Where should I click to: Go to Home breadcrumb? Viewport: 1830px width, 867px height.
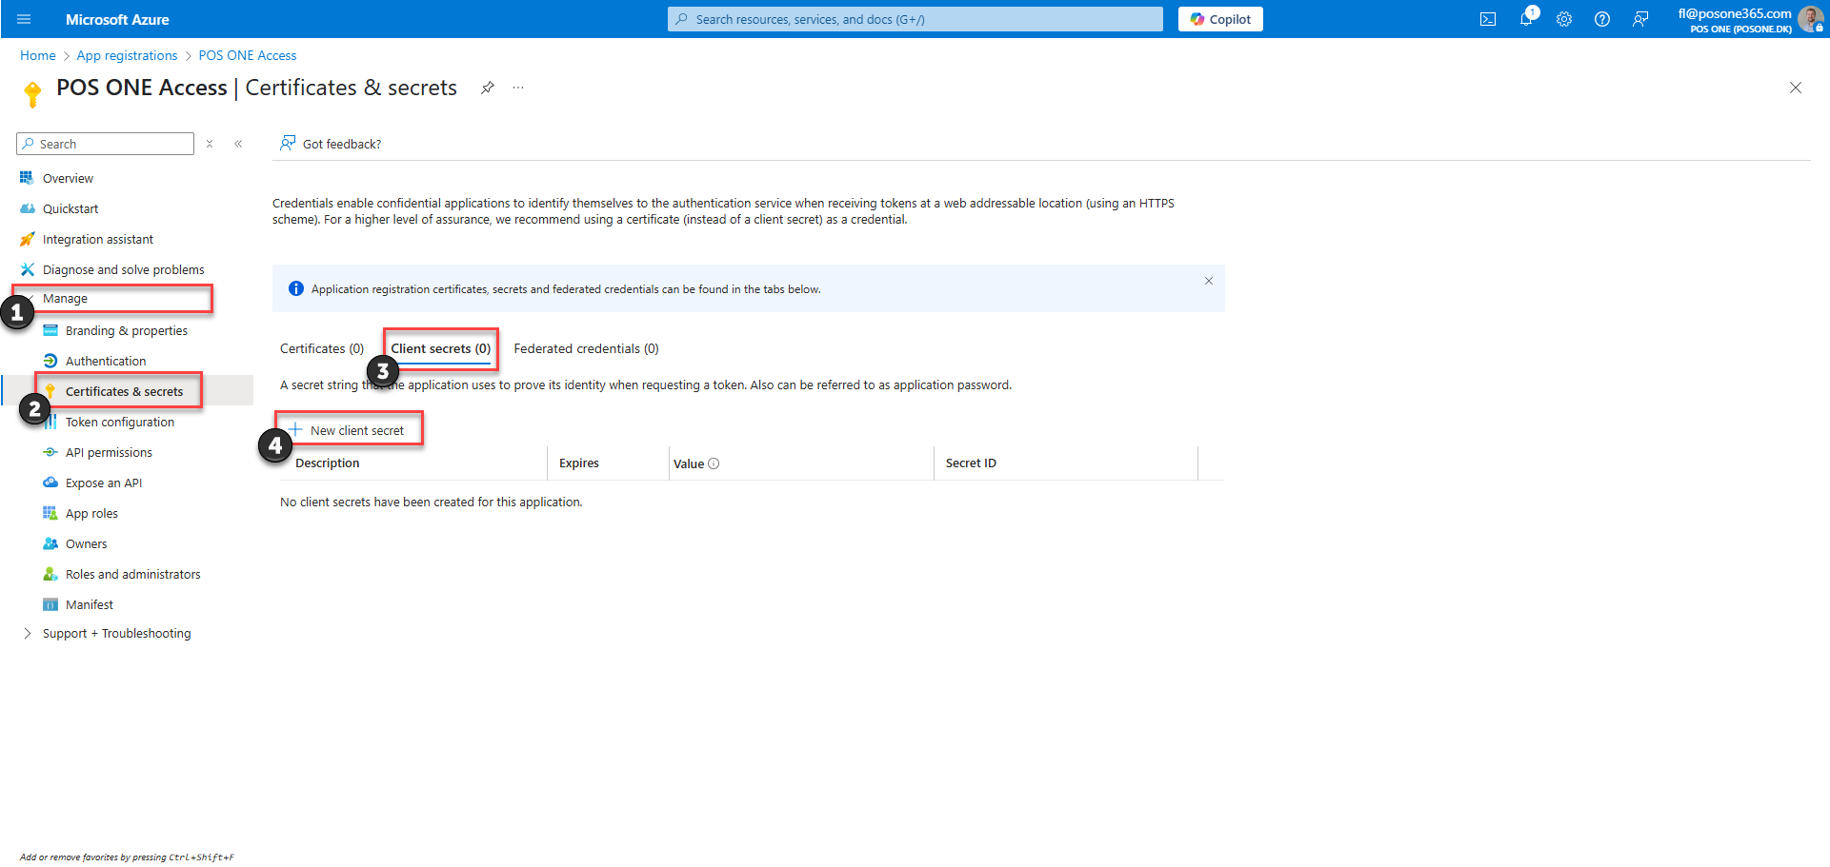point(38,55)
